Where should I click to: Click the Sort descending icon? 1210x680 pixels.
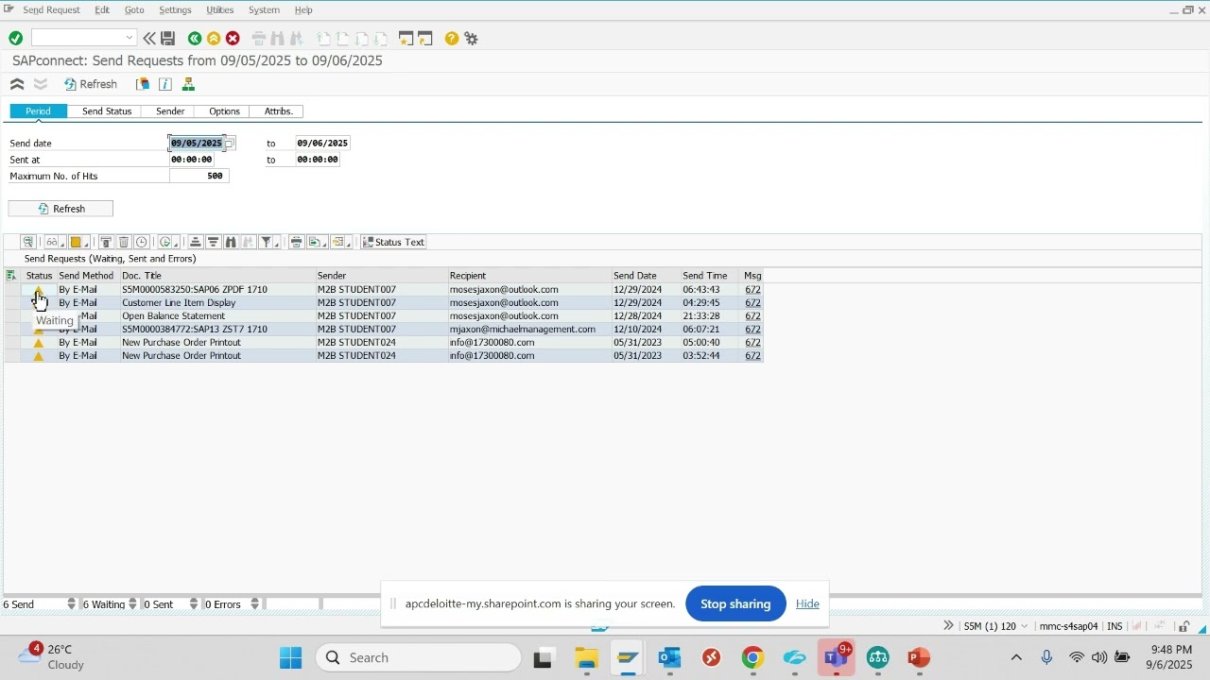[x=214, y=242]
